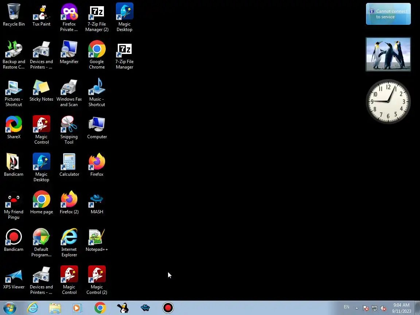Open the Music - Shortcut icon

click(97, 93)
